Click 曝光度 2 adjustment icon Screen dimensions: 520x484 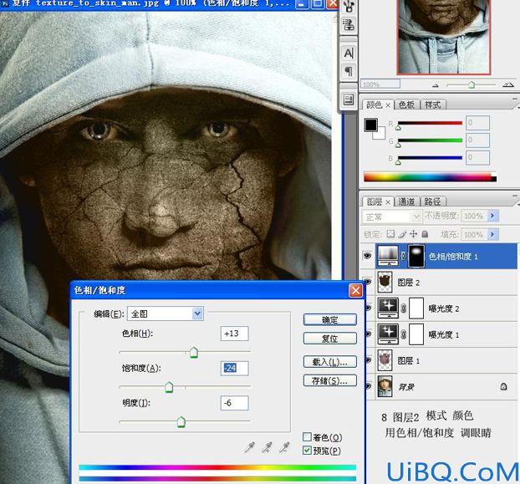[388, 308]
